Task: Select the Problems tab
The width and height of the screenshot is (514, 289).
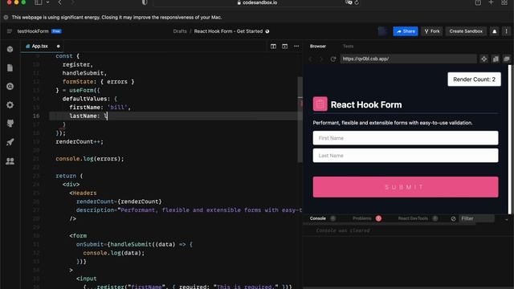Action: tap(362, 218)
